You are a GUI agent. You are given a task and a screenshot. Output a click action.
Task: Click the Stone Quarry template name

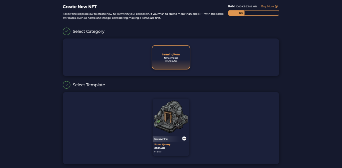point(162,144)
